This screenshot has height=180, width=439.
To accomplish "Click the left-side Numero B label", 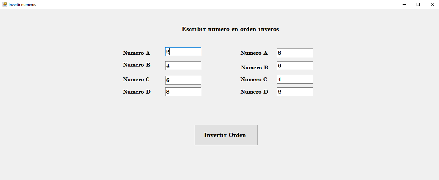I will pos(136,65).
